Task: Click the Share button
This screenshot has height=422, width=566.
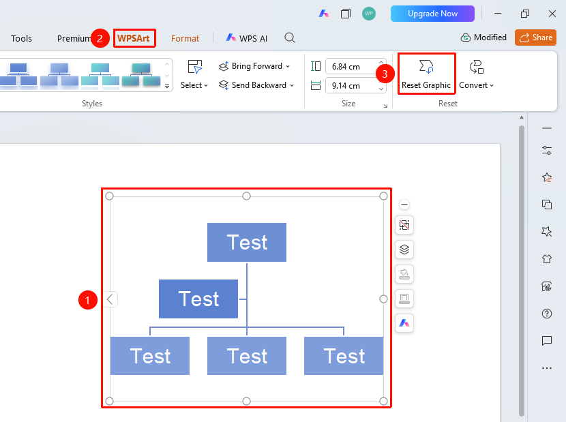Action: click(x=536, y=37)
